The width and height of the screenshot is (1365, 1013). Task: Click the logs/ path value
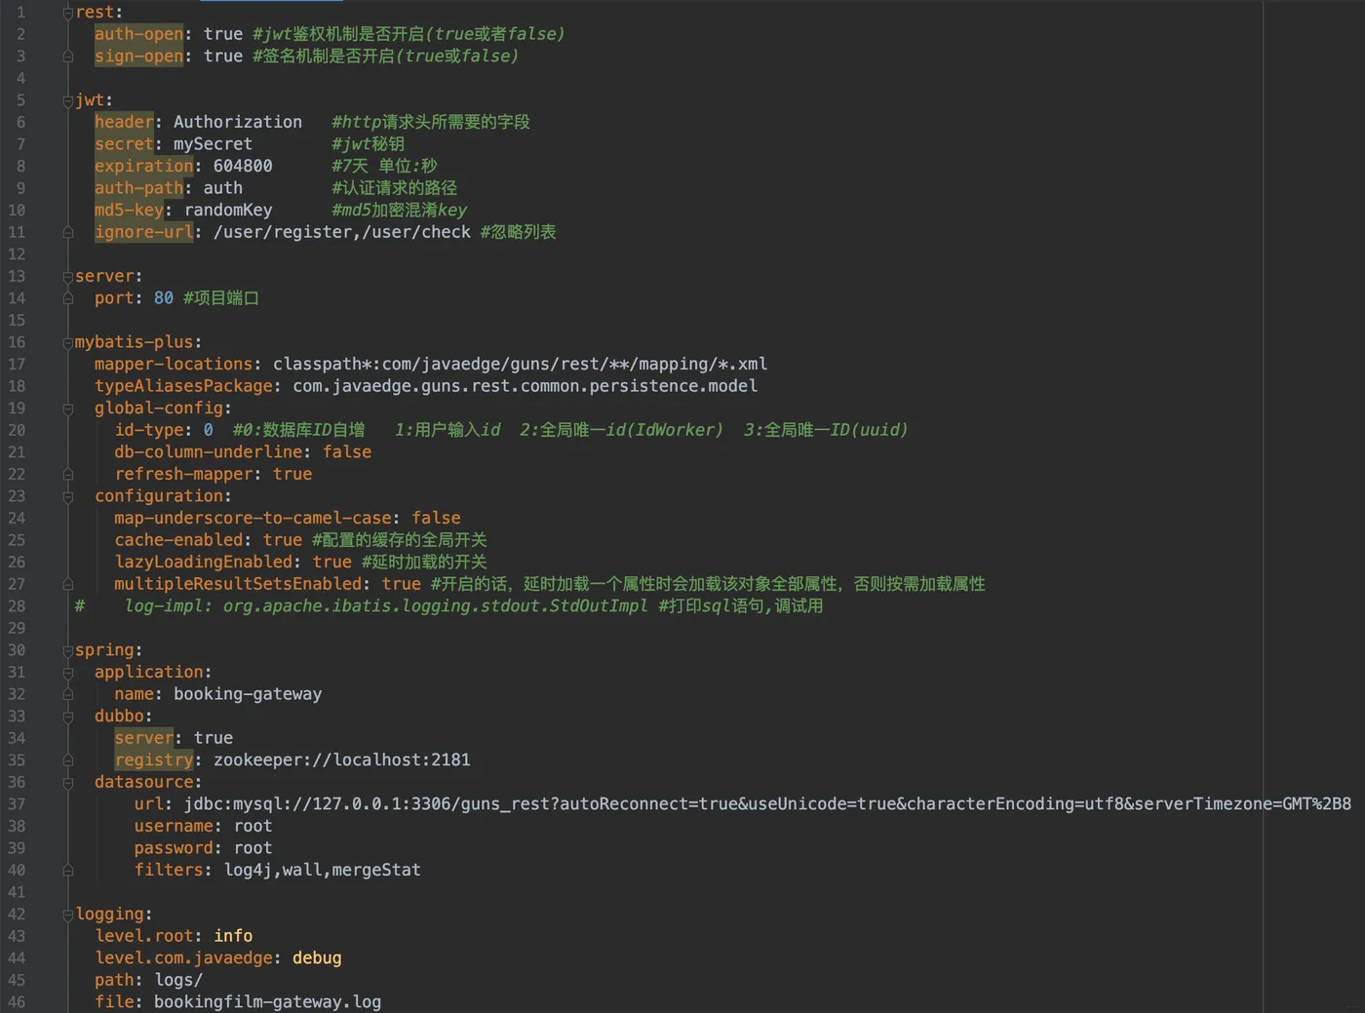(178, 981)
